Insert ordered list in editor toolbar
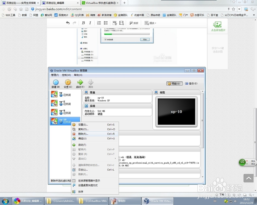 (99, 23)
